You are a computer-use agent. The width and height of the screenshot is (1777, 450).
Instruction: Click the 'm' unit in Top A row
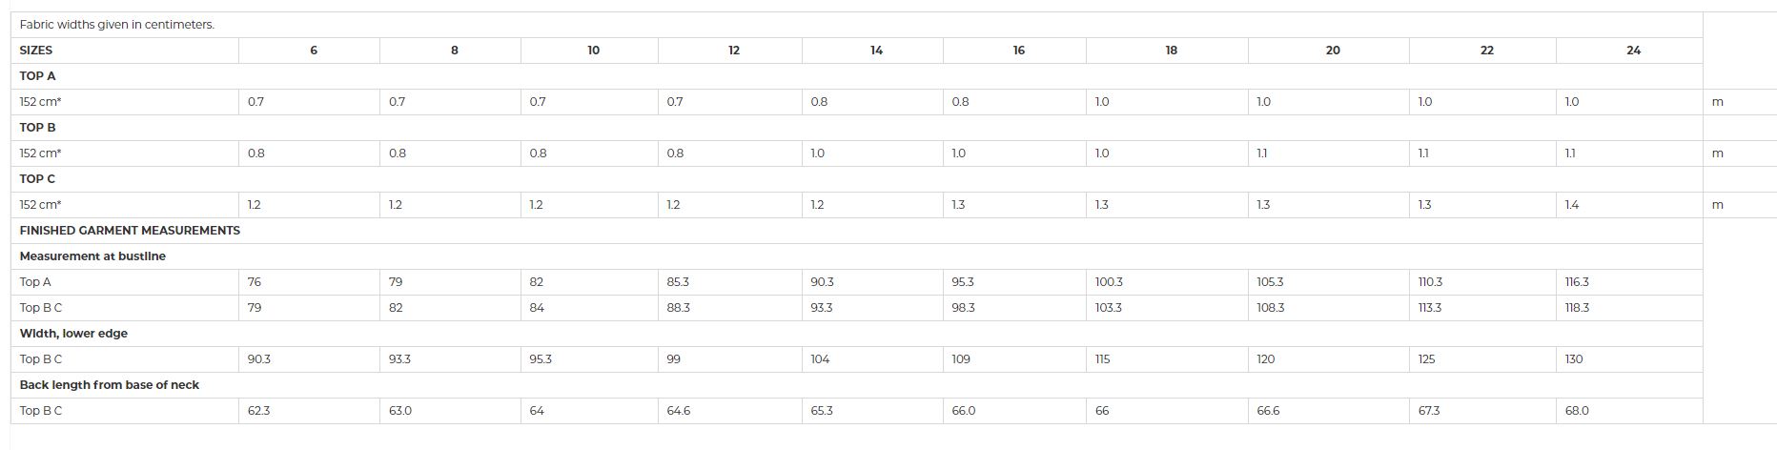click(x=1717, y=102)
